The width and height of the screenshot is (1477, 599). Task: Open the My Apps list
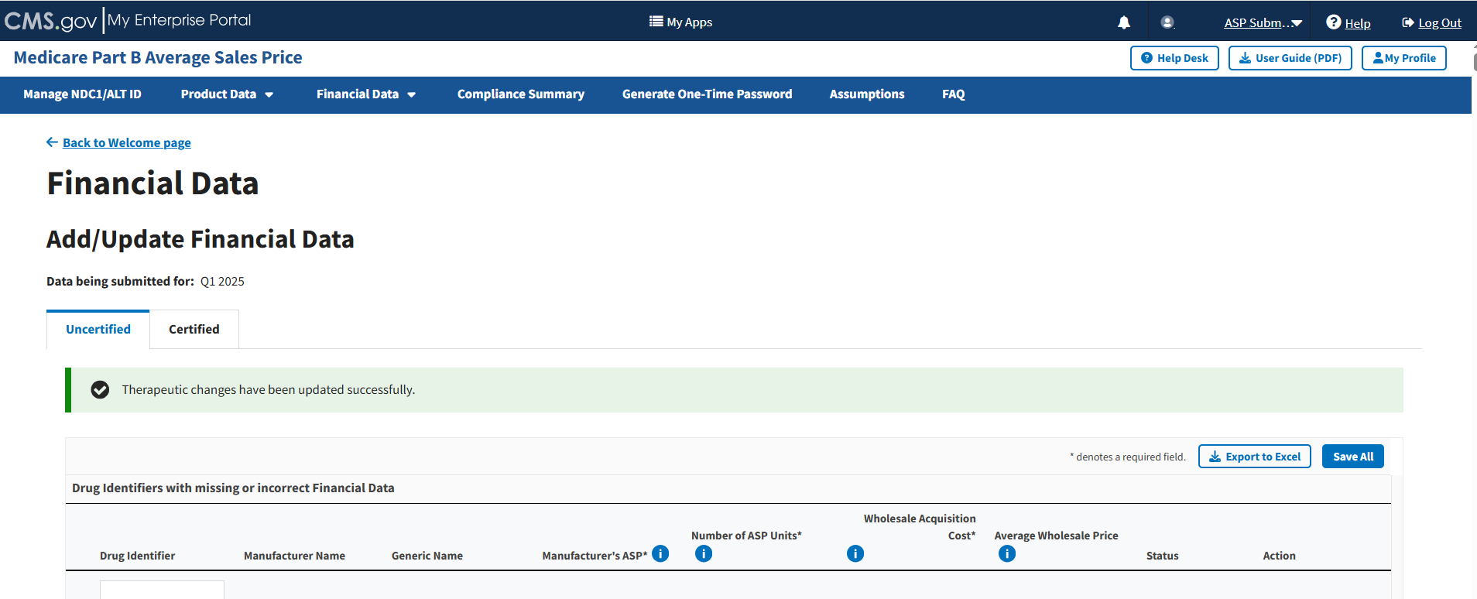(x=680, y=22)
